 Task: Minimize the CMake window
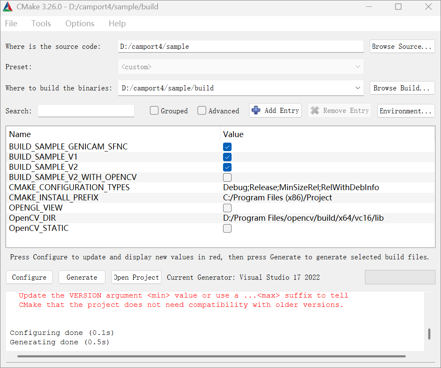369,7
